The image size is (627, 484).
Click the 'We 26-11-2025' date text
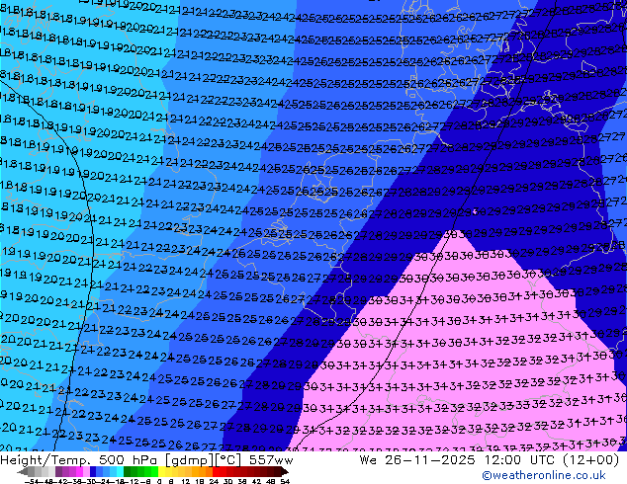[418, 460]
